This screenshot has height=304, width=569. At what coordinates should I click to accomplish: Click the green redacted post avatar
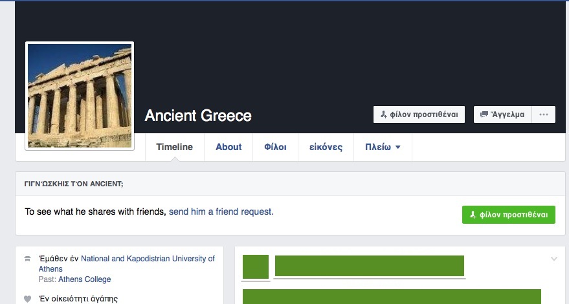[256, 266]
